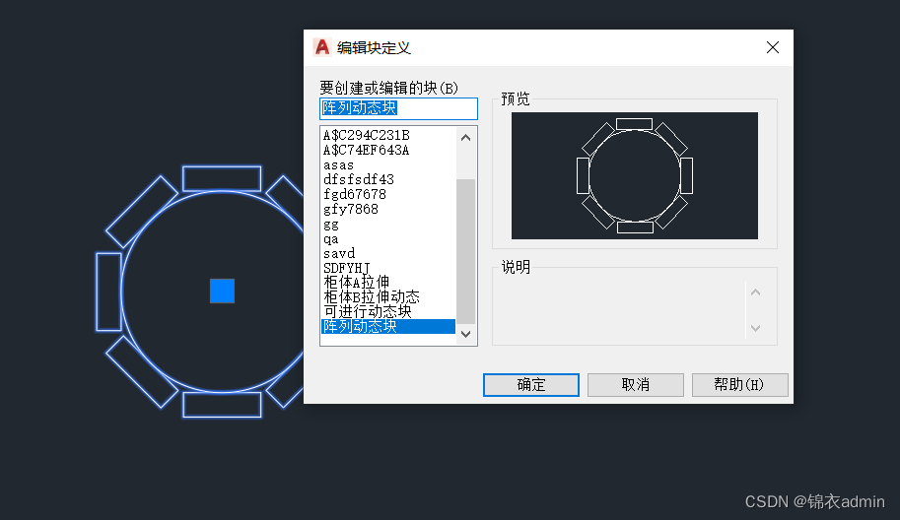Viewport: 900px width, 520px height.
Task: Click description box scroll up arrow
Action: [x=755, y=292]
